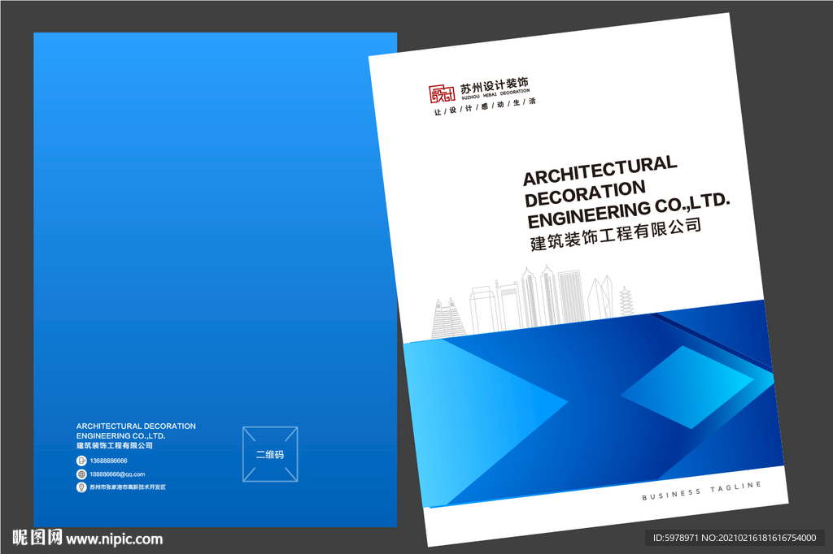Image resolution: width=833 pixels, height=554 pixels.
Task: Click the slogan 让/设/计/感/动/生/活
Action: pyautogui.click(x=485, y=106)
